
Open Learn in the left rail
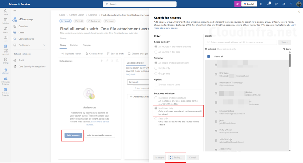(6, 39)
